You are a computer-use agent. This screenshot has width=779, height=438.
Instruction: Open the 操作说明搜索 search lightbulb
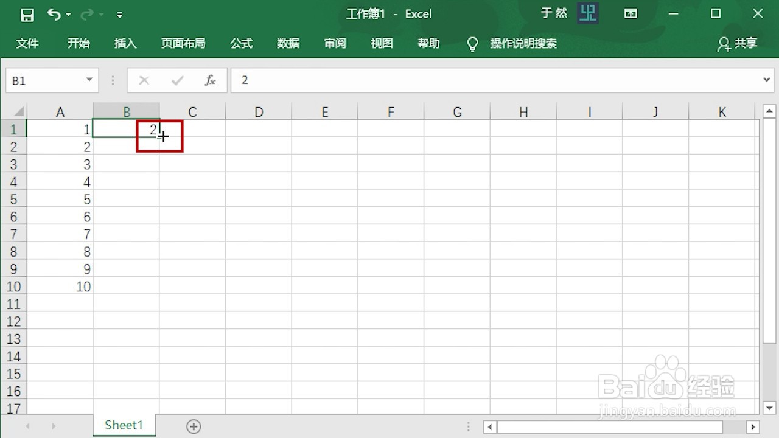pyautogui.click(x=472, y=43)
